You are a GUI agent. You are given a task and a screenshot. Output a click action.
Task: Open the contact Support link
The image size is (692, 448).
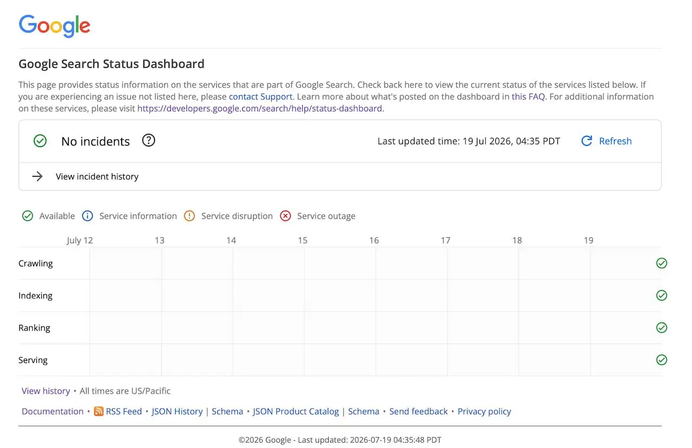click(x=261, y=97)
